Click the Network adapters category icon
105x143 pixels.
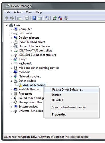pos(15,76)
